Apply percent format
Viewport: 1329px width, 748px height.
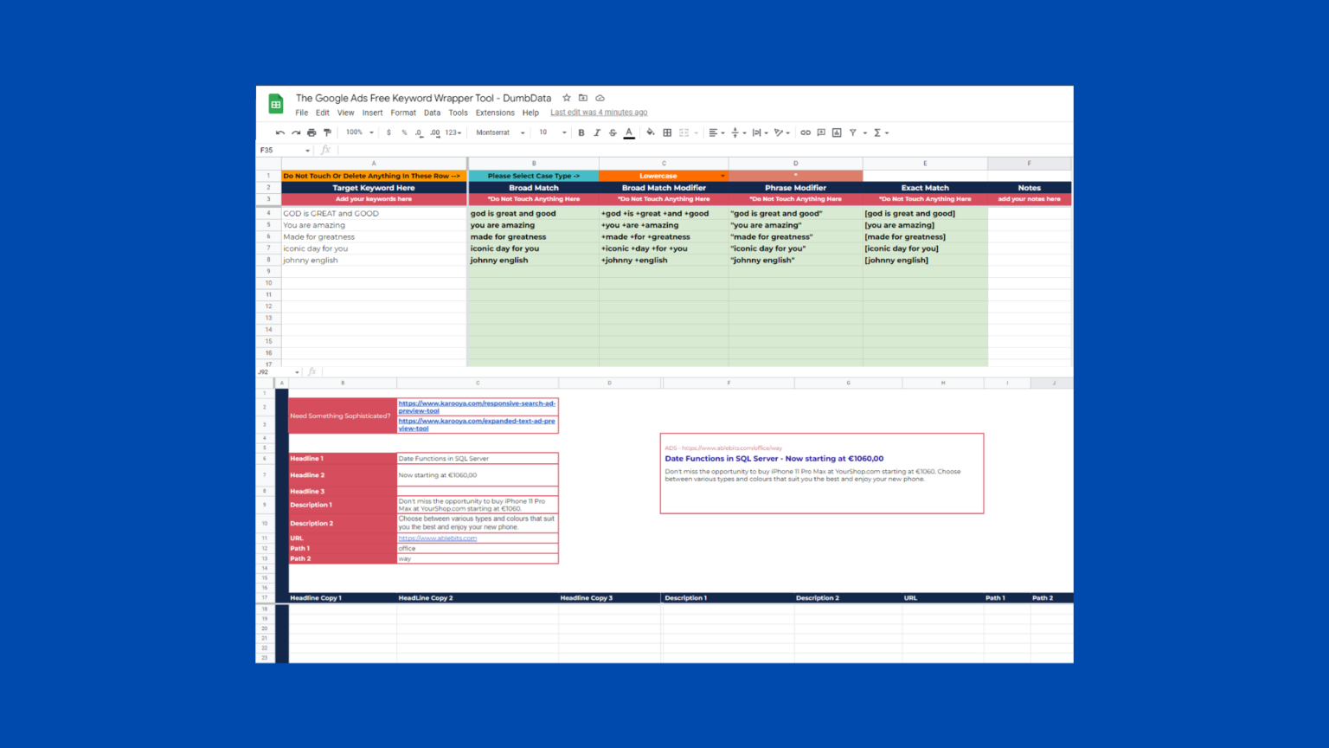(403, 132)
